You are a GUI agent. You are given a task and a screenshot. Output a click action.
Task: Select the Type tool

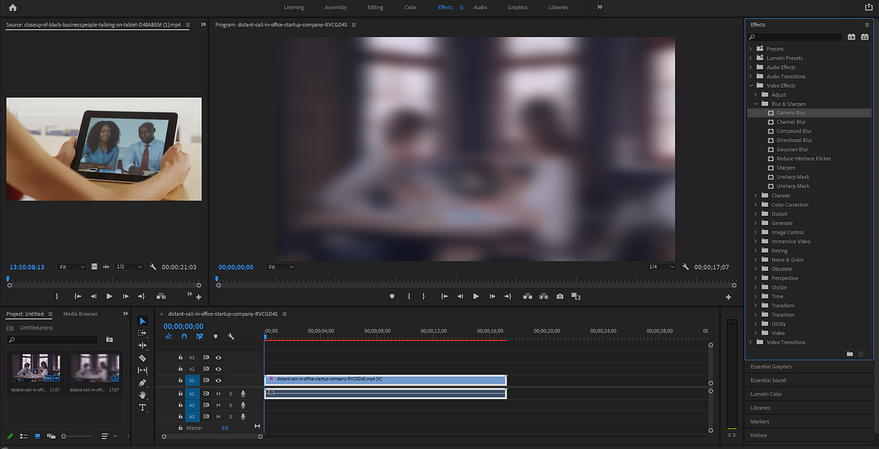[143, 407]
